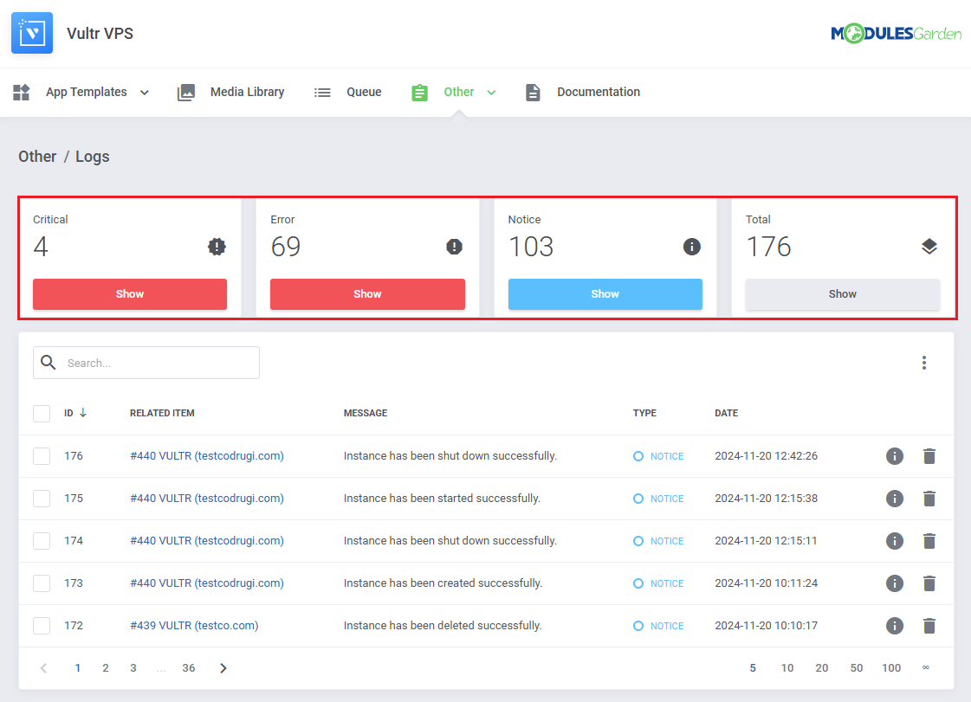Click trash icon for log 172
Viewport: 971px width, 702px height.
tap(929, 626)
